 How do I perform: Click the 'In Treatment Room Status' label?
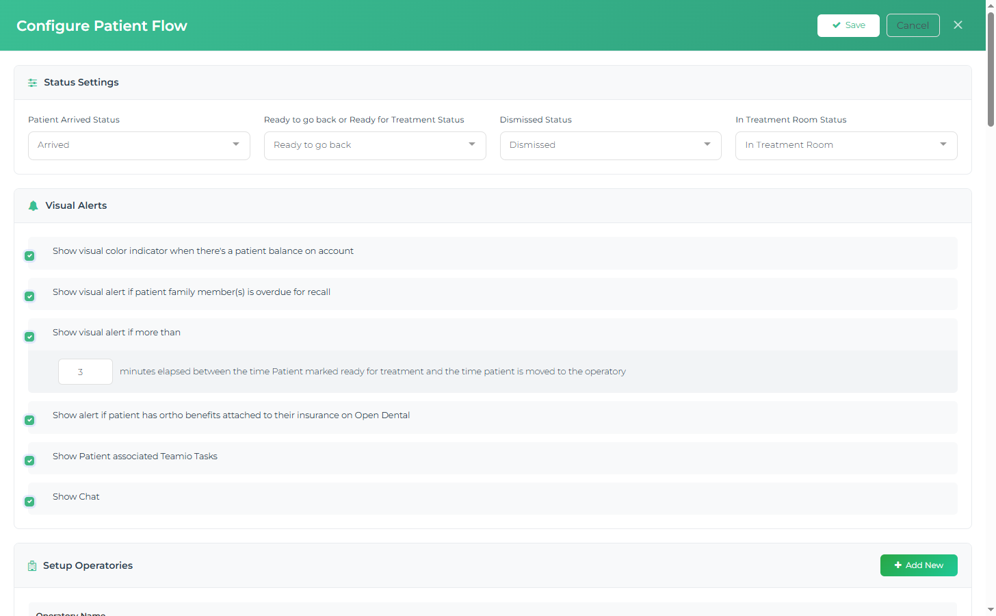(x=791, y=120)
